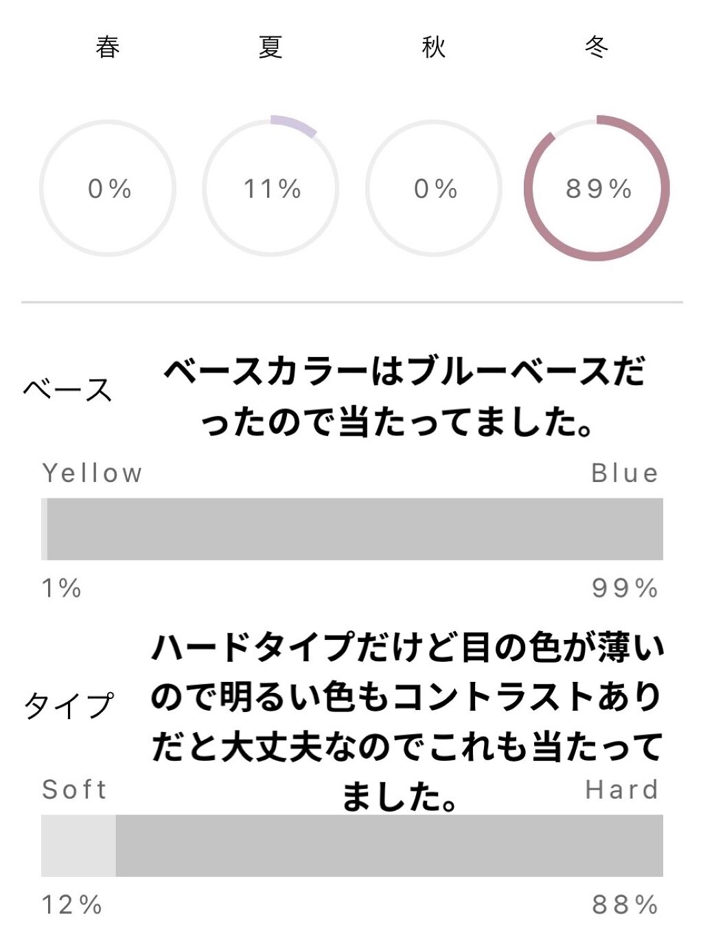Click the spring 0% circle gauge
Screen dimensions: 703x938
tap(108, 188)
